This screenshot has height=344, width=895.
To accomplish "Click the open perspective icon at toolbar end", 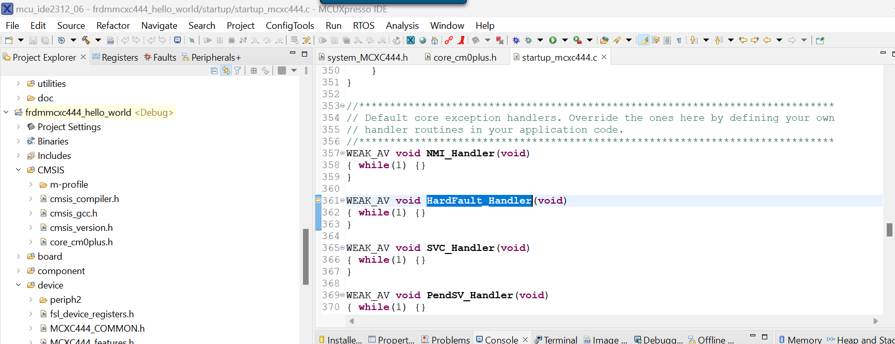I will (x=820, y=40).
